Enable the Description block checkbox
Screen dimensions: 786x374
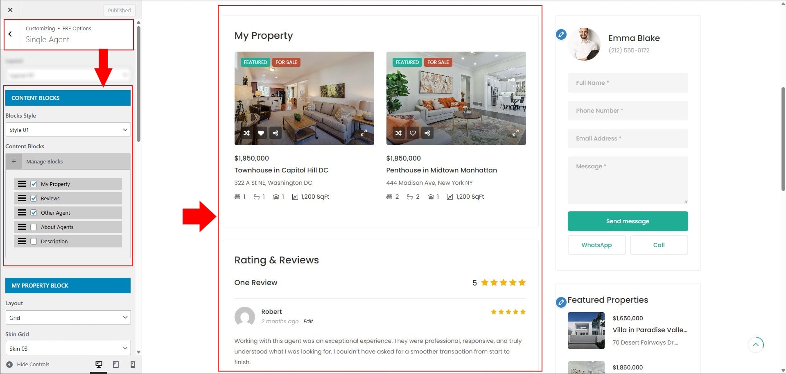tap(34, 242)
